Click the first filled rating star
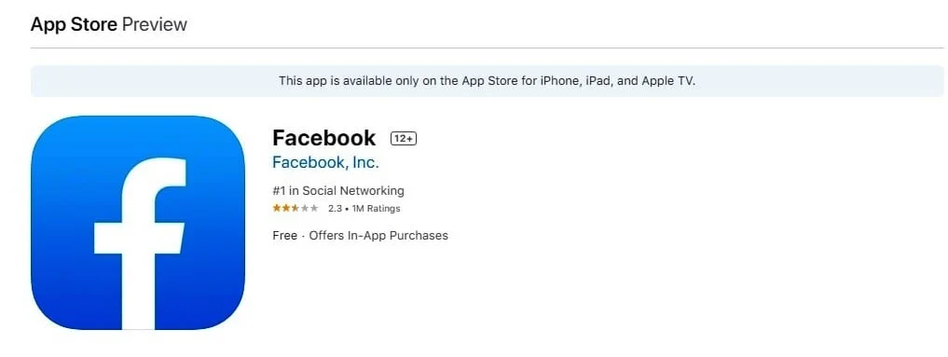Viewport: 948px width, 357px height. (276, 209)
